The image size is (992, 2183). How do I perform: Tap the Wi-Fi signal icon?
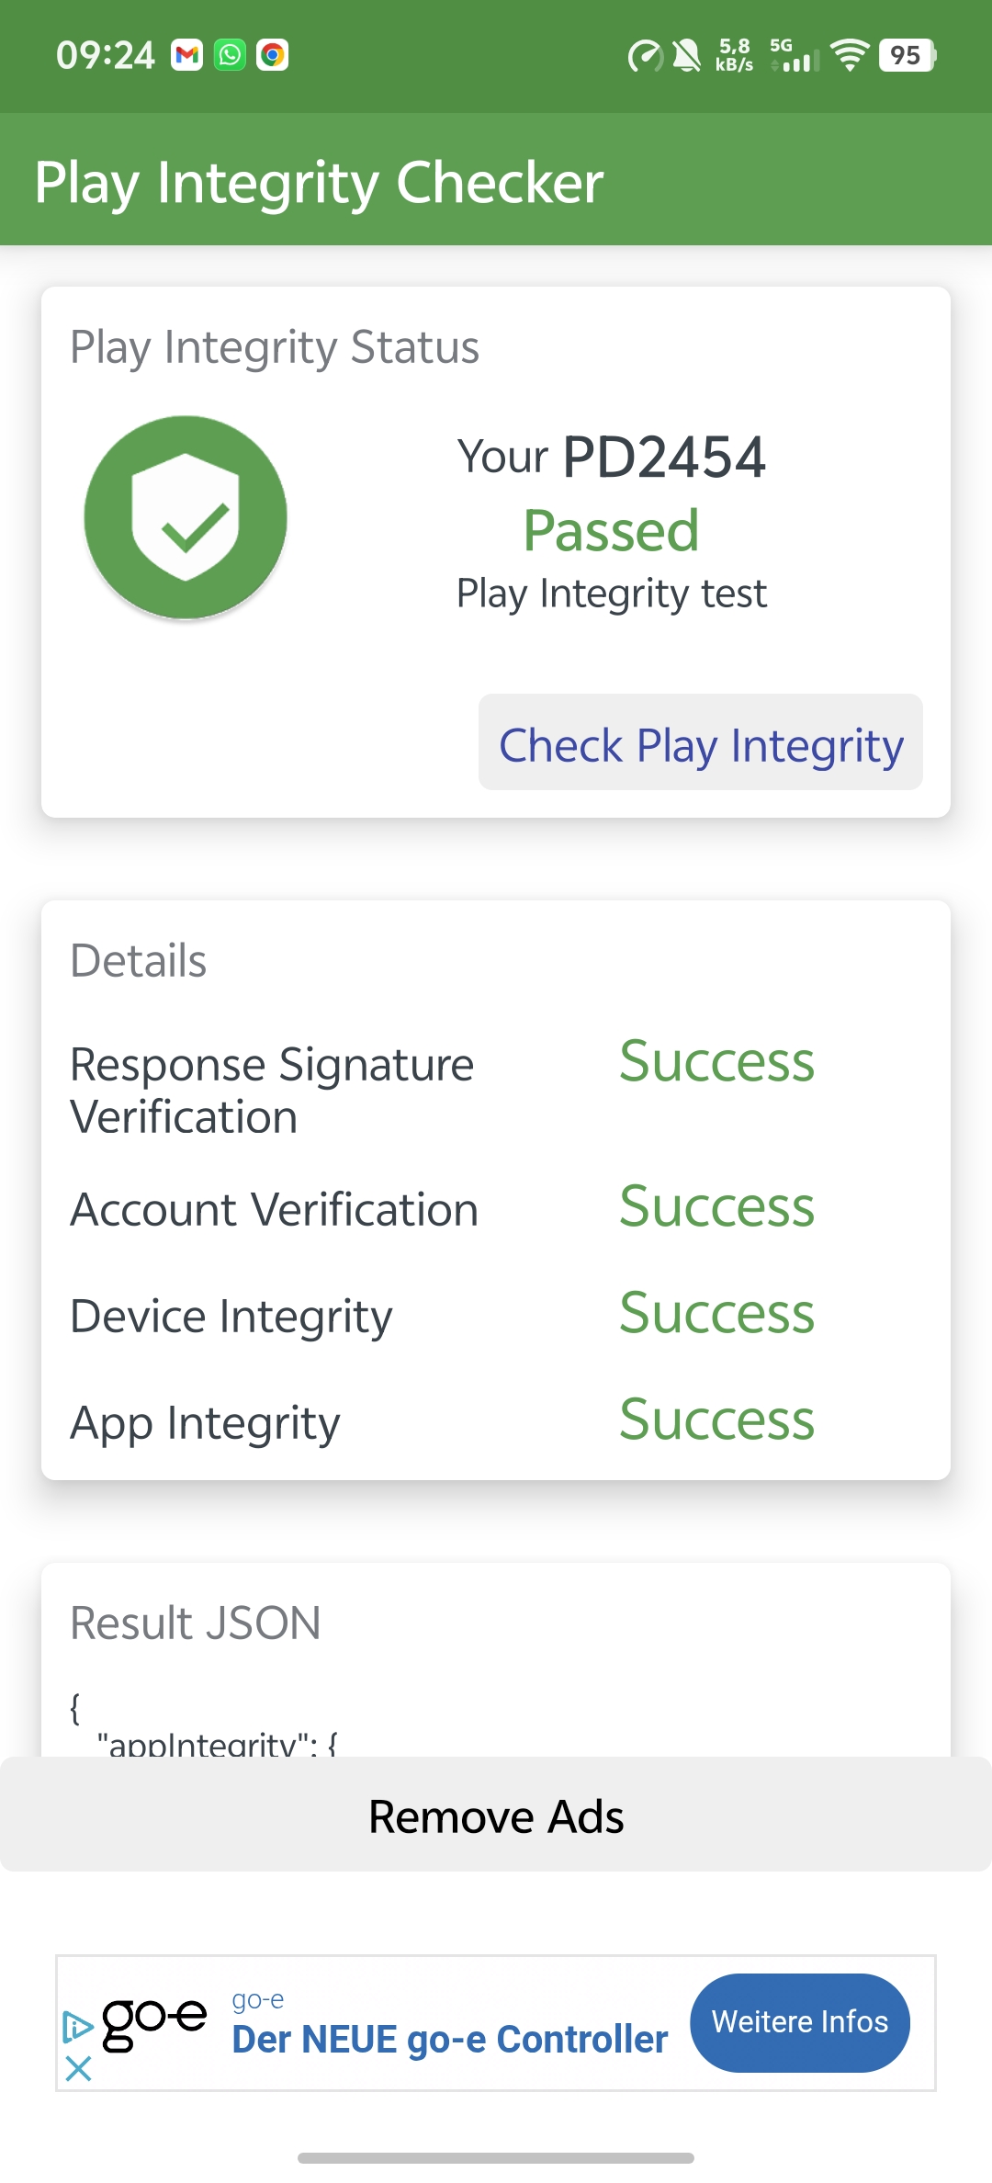click(851, 56)
